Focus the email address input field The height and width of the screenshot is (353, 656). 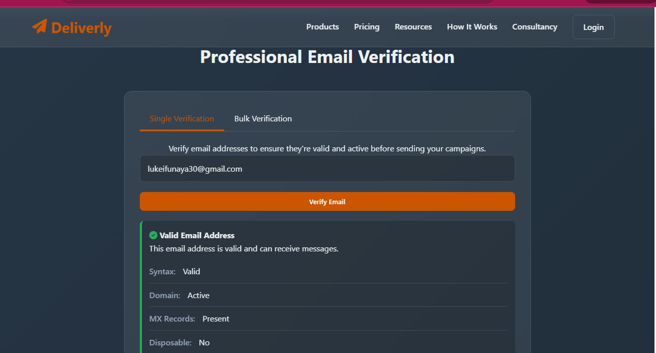coord(327,169)
